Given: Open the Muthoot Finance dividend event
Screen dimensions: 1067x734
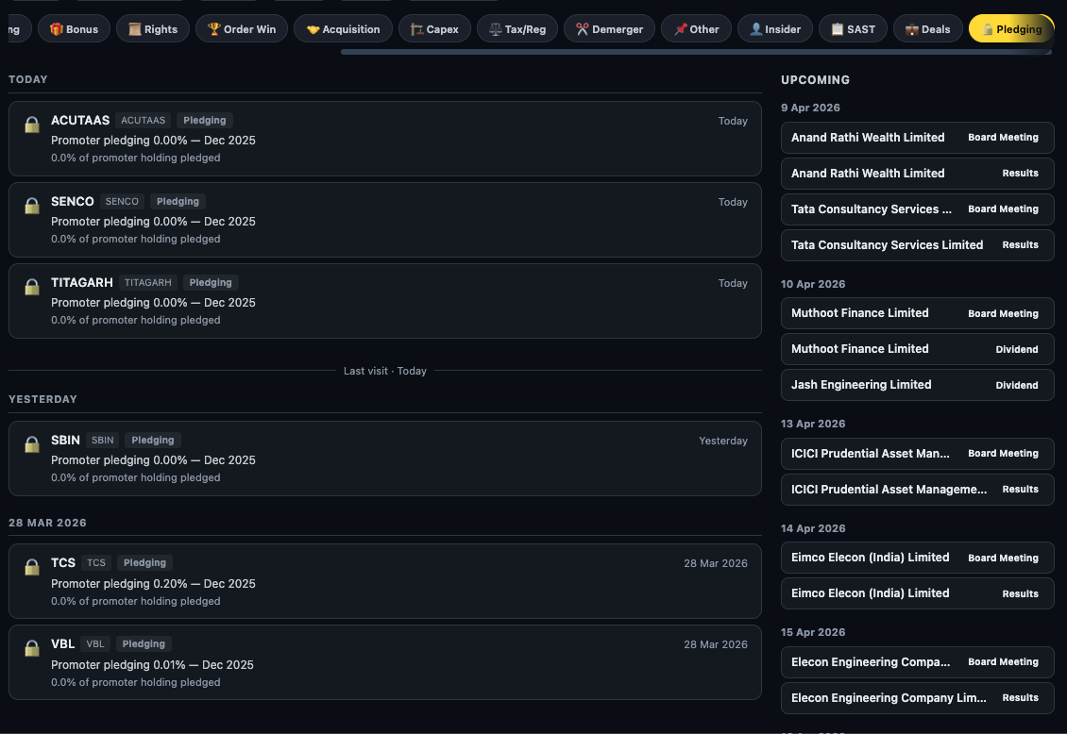Looking at the screenshot, I should 917,349.
